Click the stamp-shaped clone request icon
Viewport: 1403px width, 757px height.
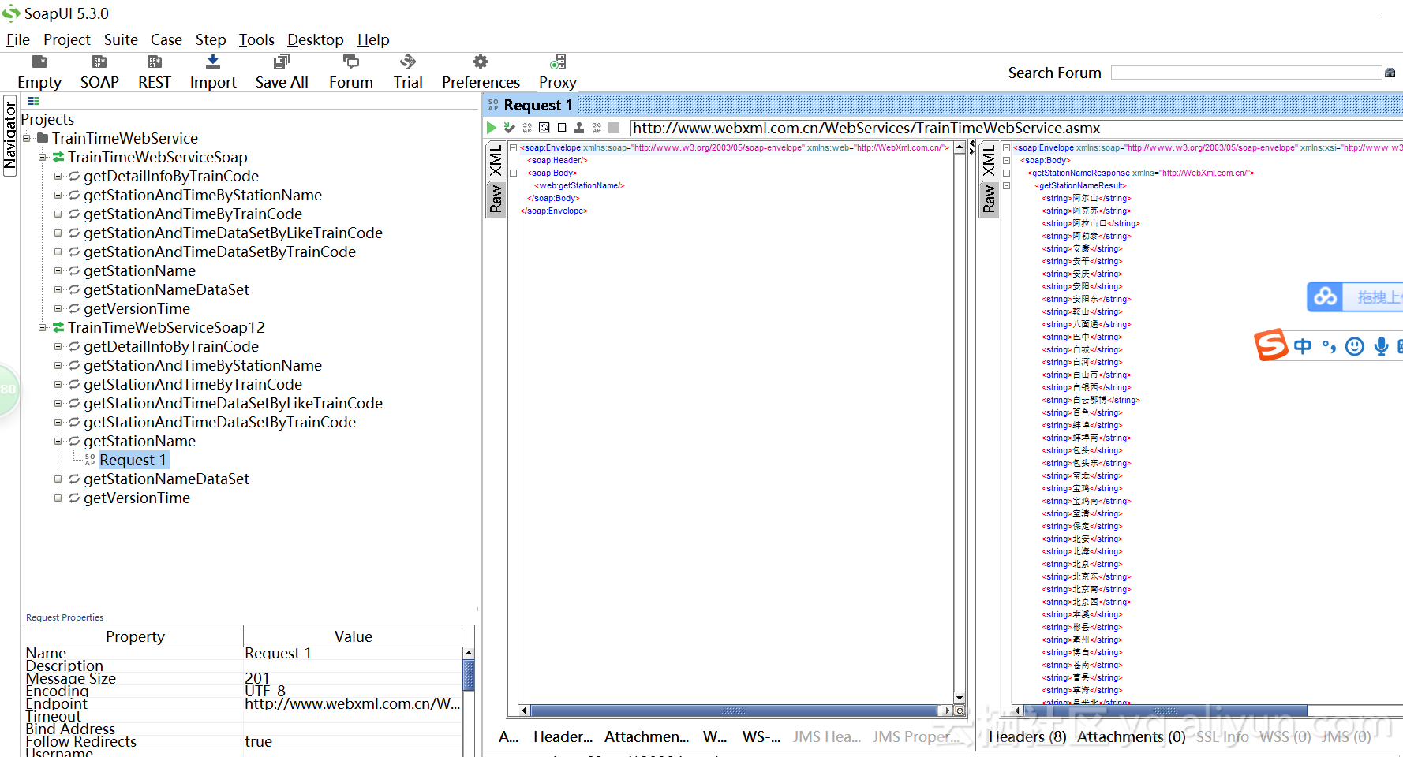click(579, 128)
